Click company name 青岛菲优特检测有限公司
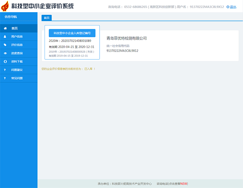Image resolution: width=243 pixels, height=188 pixels. click(127, 38)
